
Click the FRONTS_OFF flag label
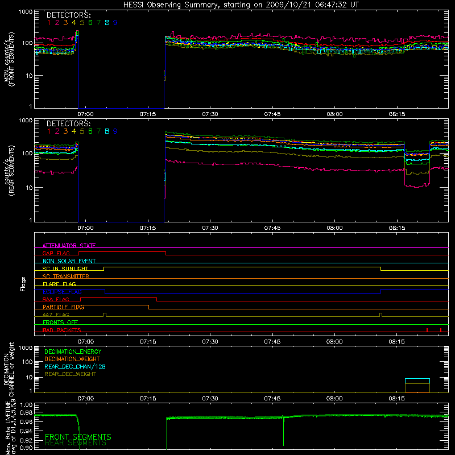coord(60,322)
